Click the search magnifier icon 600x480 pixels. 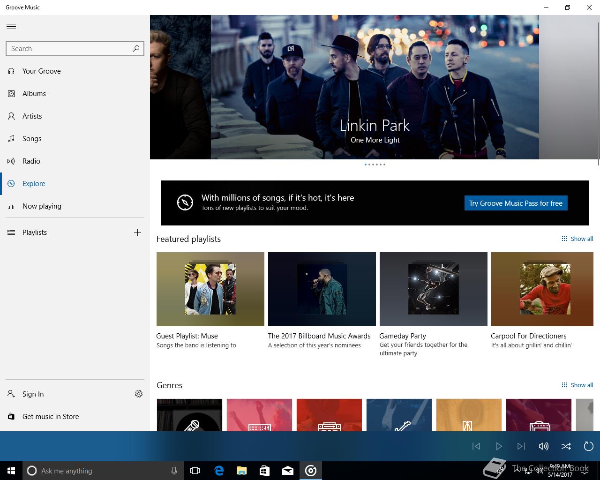click(x=136, y=48)
